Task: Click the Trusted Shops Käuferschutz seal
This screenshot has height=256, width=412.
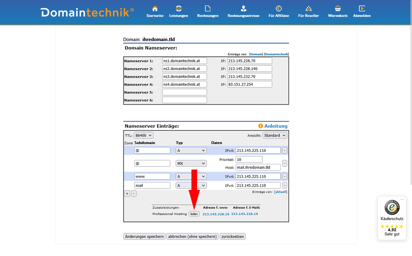Action: pyautogui.click(x=392, y=208)
